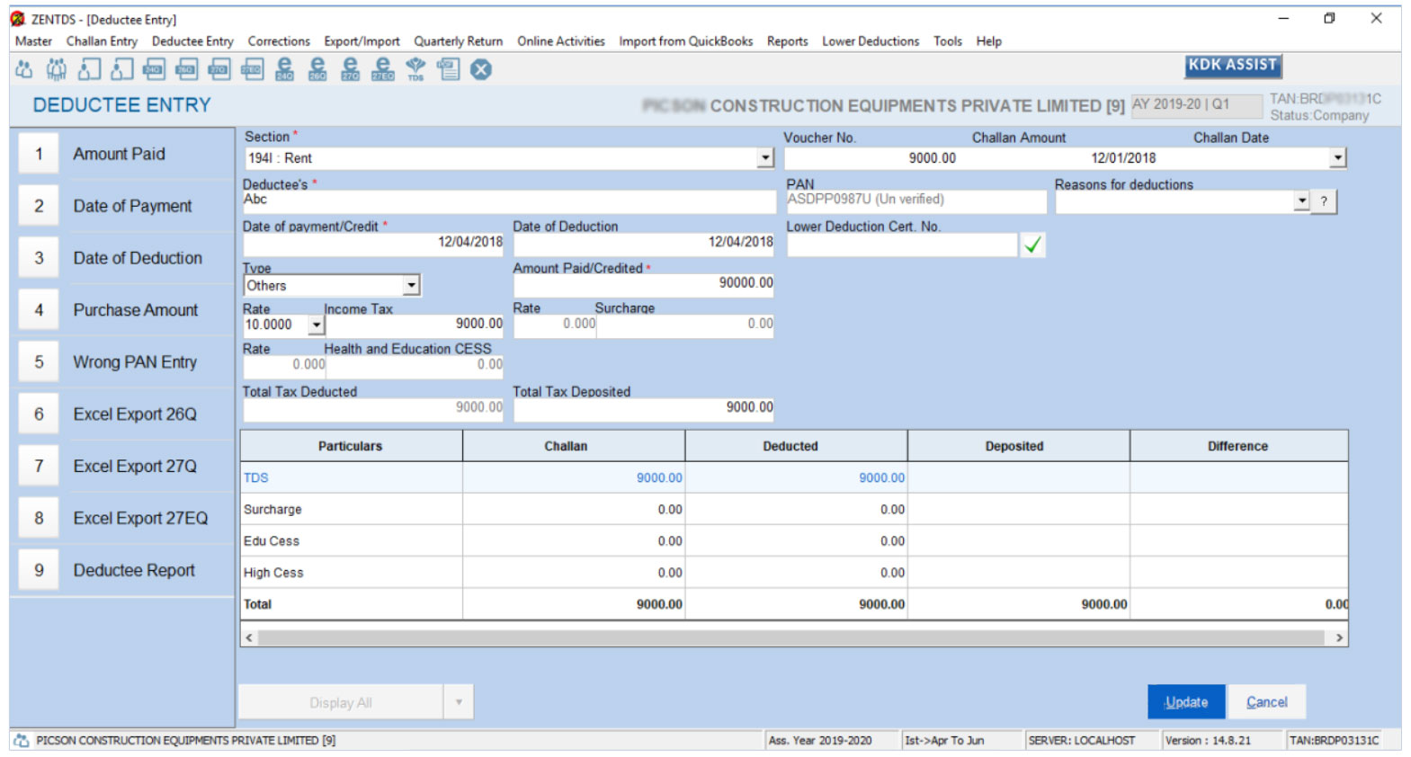This screenshot has height=757, width=1411.
Task: Click the TDS toolbar icon
Action: (415, 69)
